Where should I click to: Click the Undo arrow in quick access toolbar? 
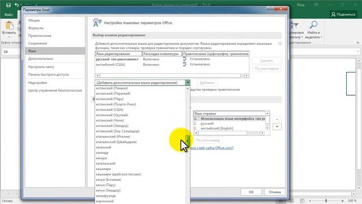pyautogui.click(x=16, y=5)
